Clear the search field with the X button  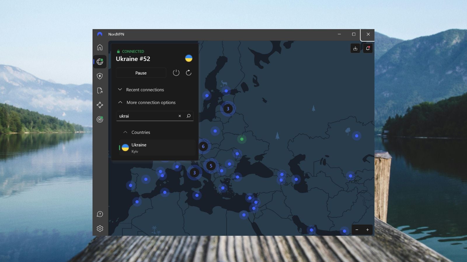[x=180, y=116]
